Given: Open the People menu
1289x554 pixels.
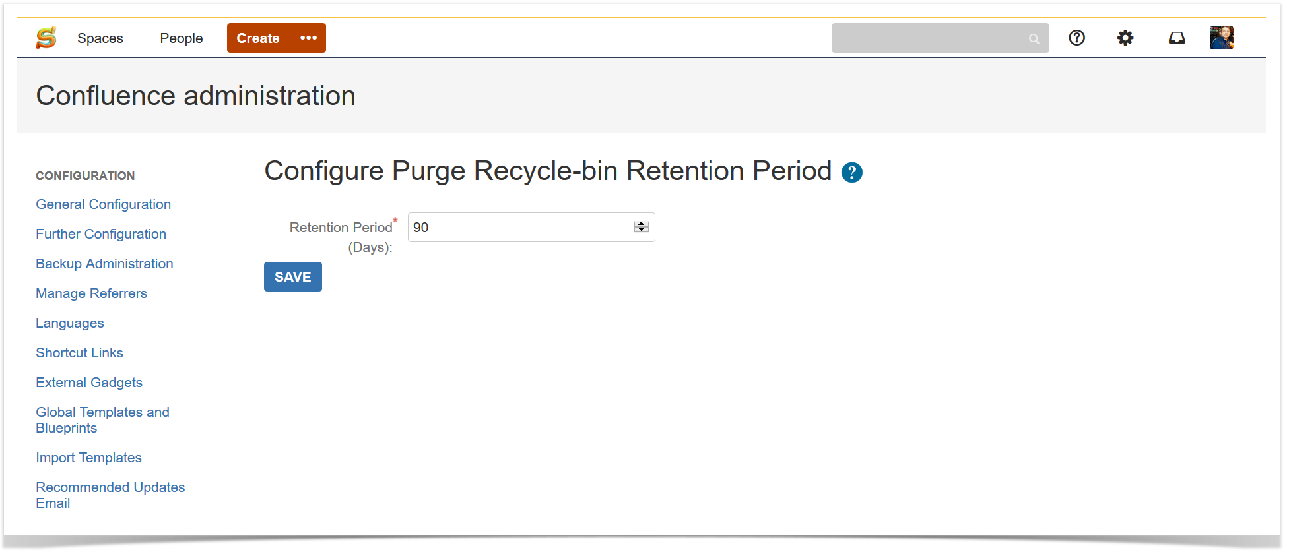Looking at the screenshot, I should point(181,38).
